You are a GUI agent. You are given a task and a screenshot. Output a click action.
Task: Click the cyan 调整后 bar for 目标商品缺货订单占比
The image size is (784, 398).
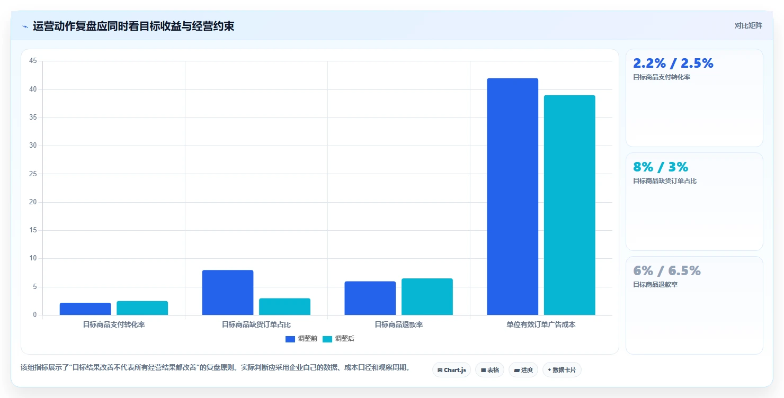284,306
